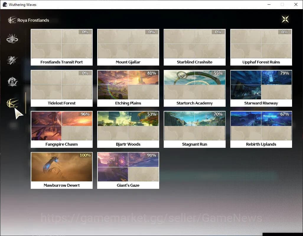Click the emblem beside the Roya Frostlands title
Viewport: 303px width, 236px height.
pos(12,20)
